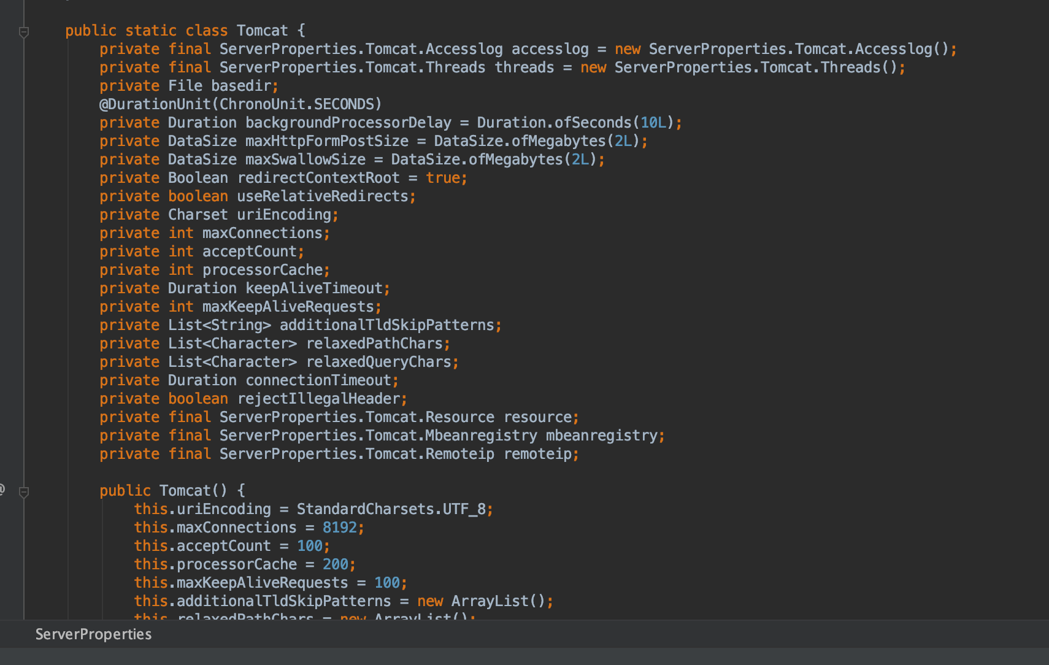This screenshot has height=665, width=1049.
Task: Click the rejectIllegalHeader field name
Action: (318, 399)
